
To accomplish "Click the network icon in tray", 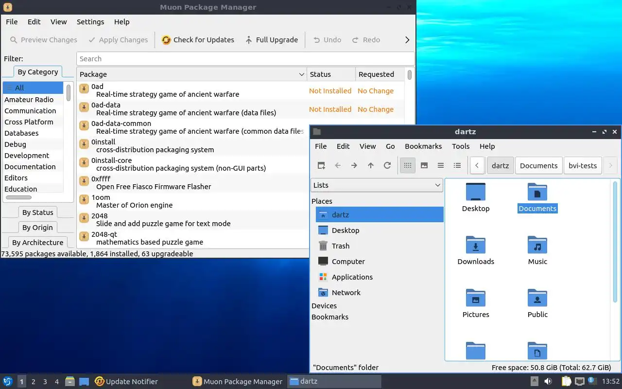I will [579, 382].
